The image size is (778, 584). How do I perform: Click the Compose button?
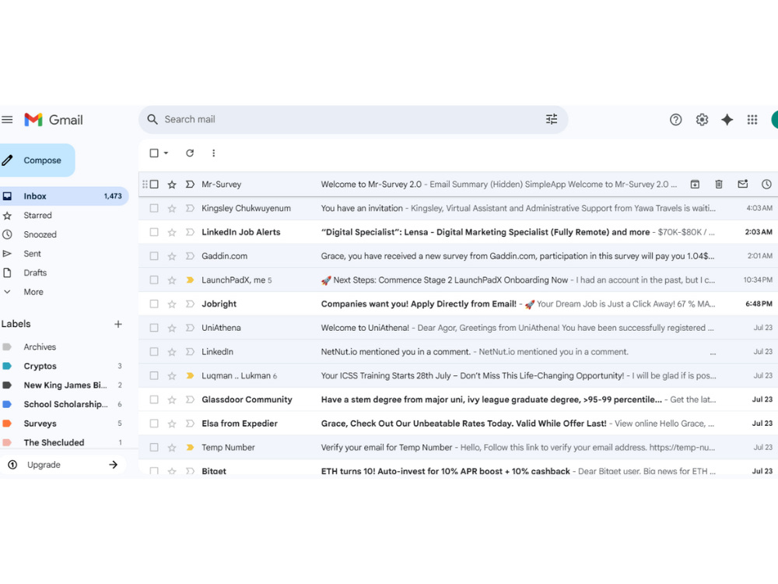pos(37,160)
